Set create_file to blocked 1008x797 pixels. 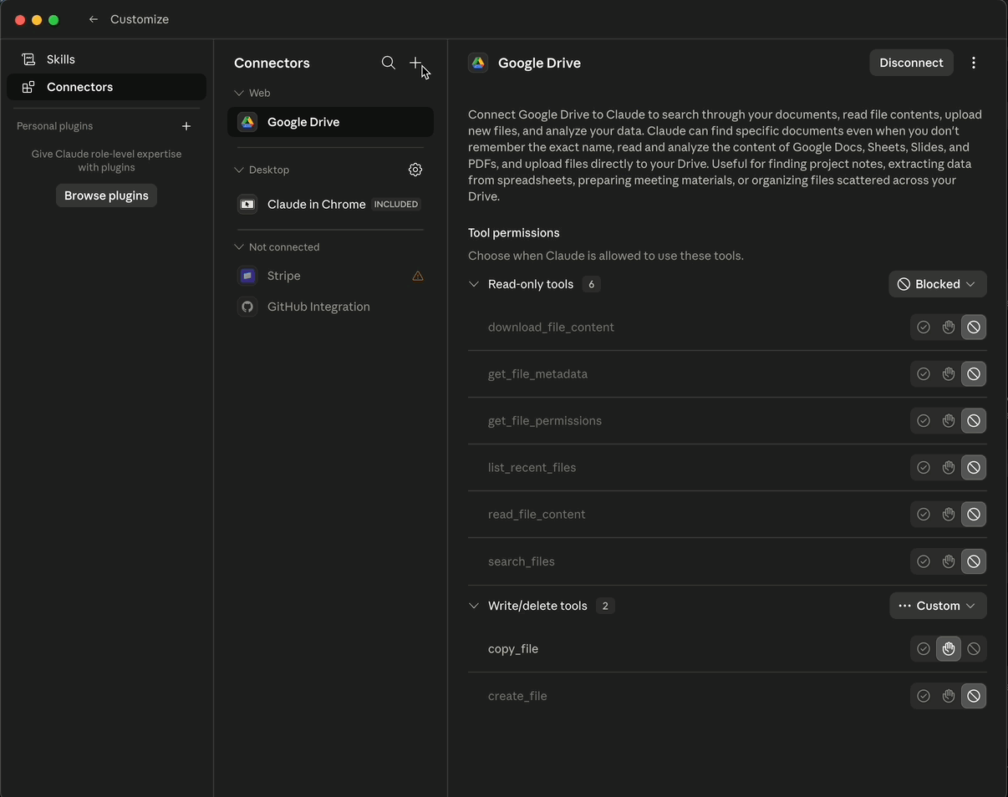pos(974,696)
